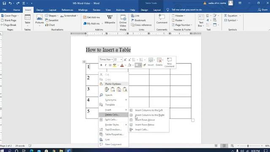Open Windows taskbar search
This screenshot has height=152, width=270.
[x=10, y=151]
